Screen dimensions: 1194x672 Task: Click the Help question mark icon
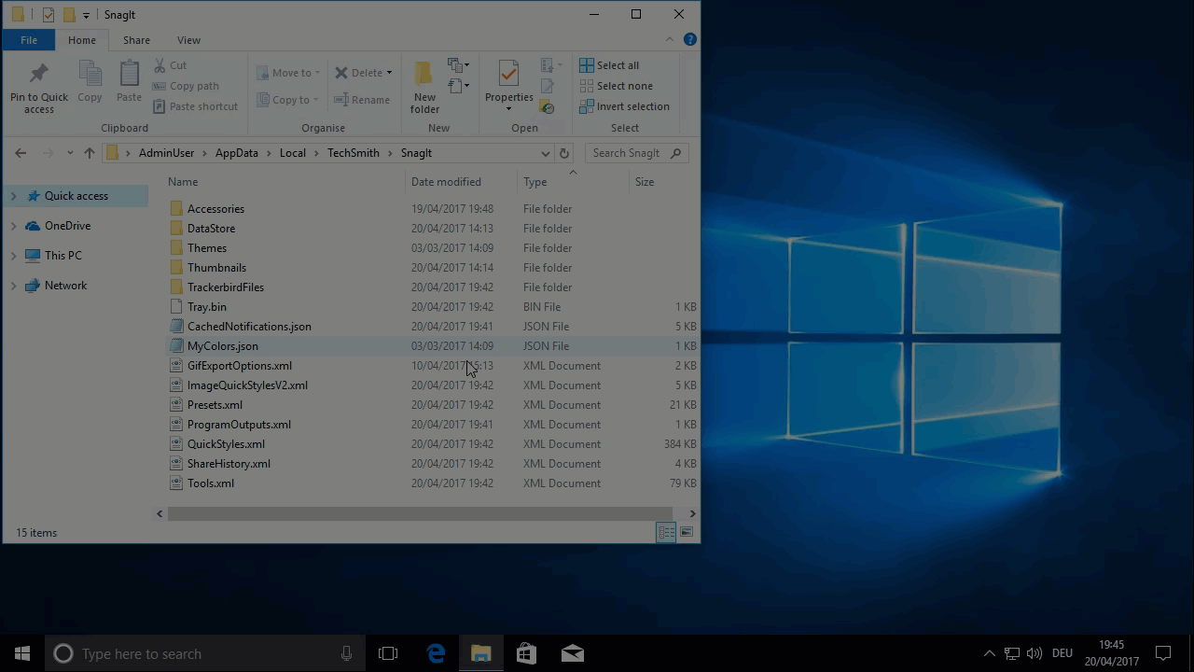point(690,39)
